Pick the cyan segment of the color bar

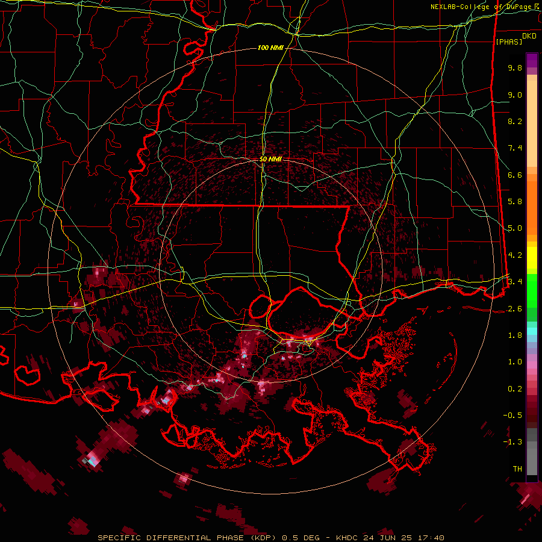pos(532,331)
